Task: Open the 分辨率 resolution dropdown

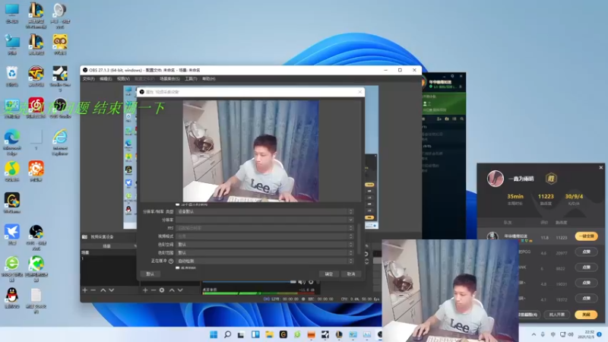Action: point(264,220)
